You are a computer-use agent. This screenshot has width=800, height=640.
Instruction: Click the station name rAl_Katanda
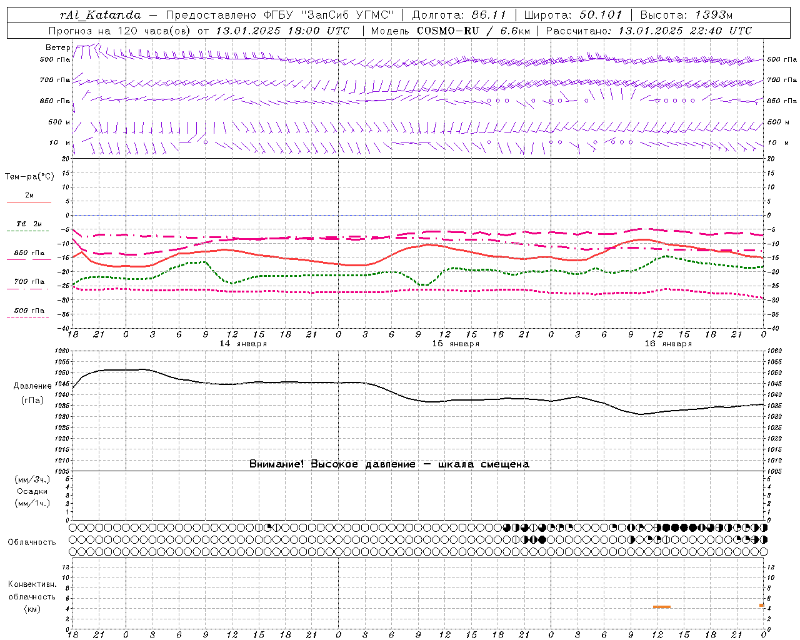pos(101,15)
